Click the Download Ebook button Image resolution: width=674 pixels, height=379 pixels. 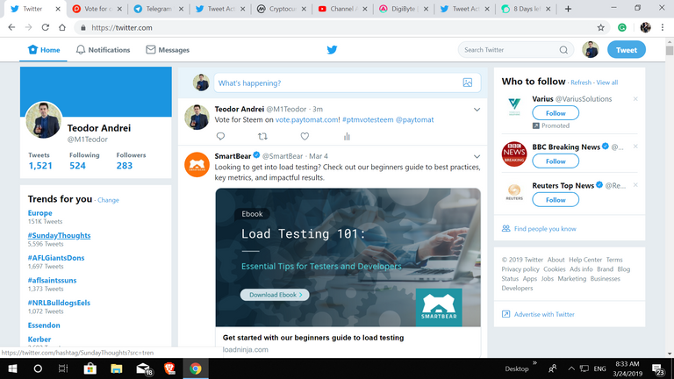point(275,295)
